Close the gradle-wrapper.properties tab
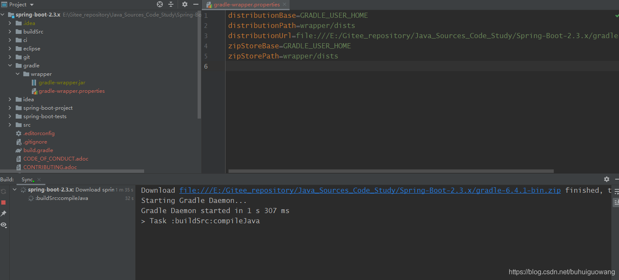The height and width of the screenshot is (280, 619). pos(284,5)
